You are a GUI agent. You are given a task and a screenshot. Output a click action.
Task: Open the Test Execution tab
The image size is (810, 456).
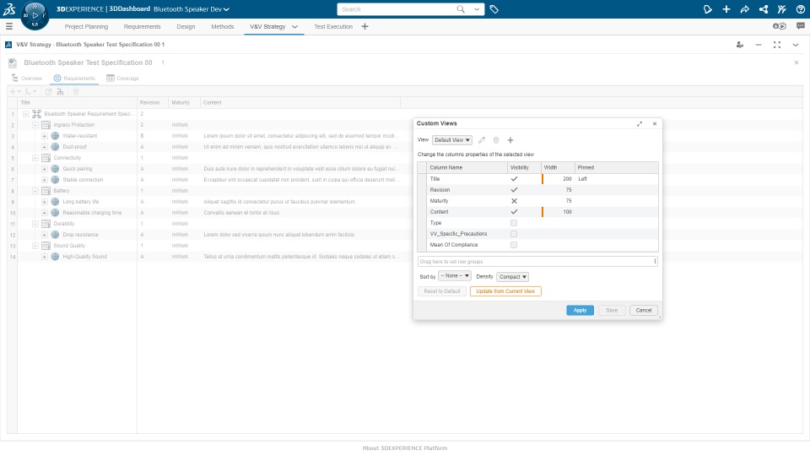tap(333, 26)
